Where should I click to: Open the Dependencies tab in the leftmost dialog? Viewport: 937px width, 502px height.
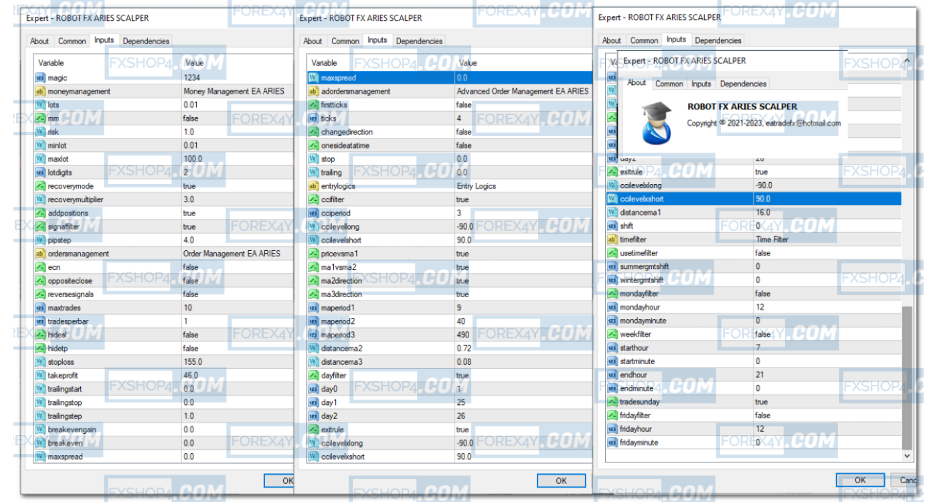(146, 41)
